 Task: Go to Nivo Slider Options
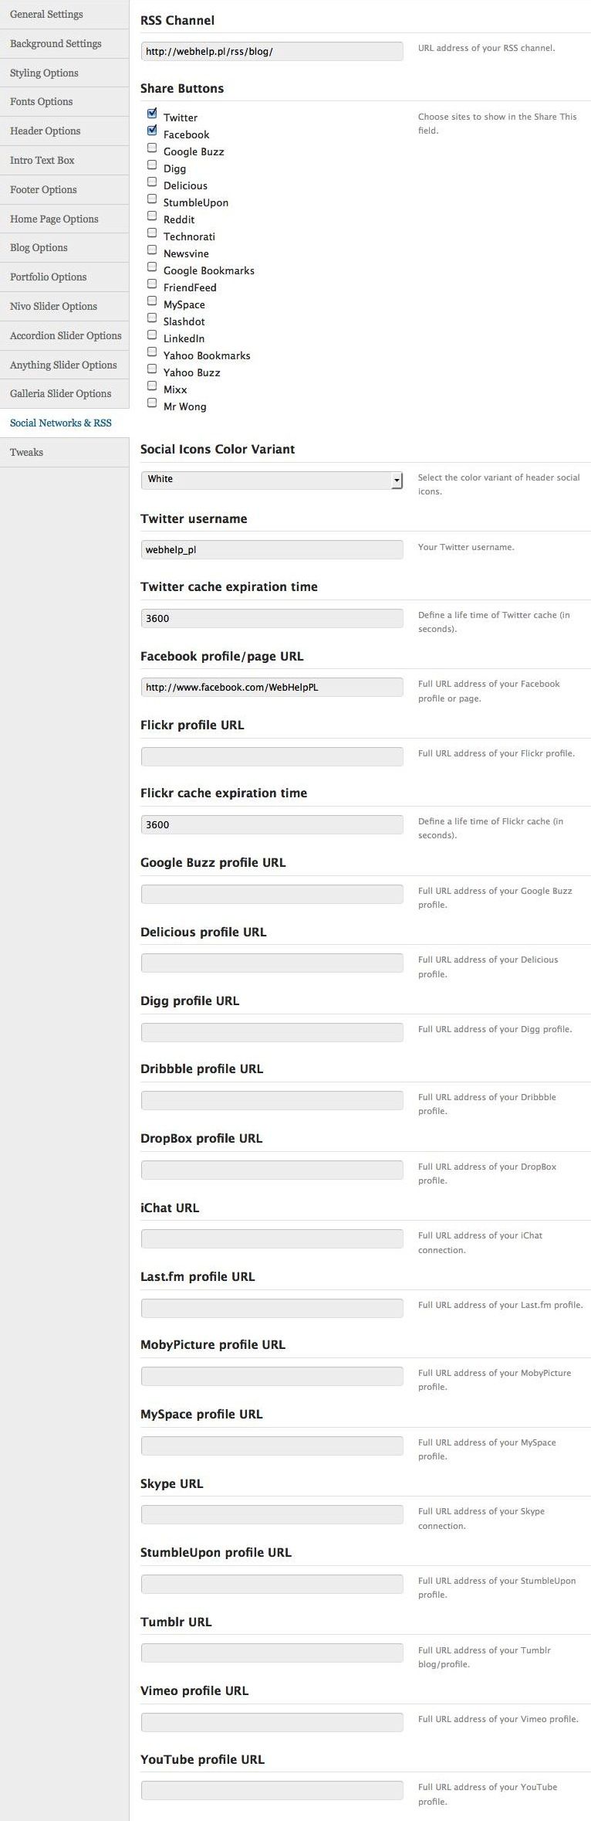pyautogui.click(x=53, y=306)
